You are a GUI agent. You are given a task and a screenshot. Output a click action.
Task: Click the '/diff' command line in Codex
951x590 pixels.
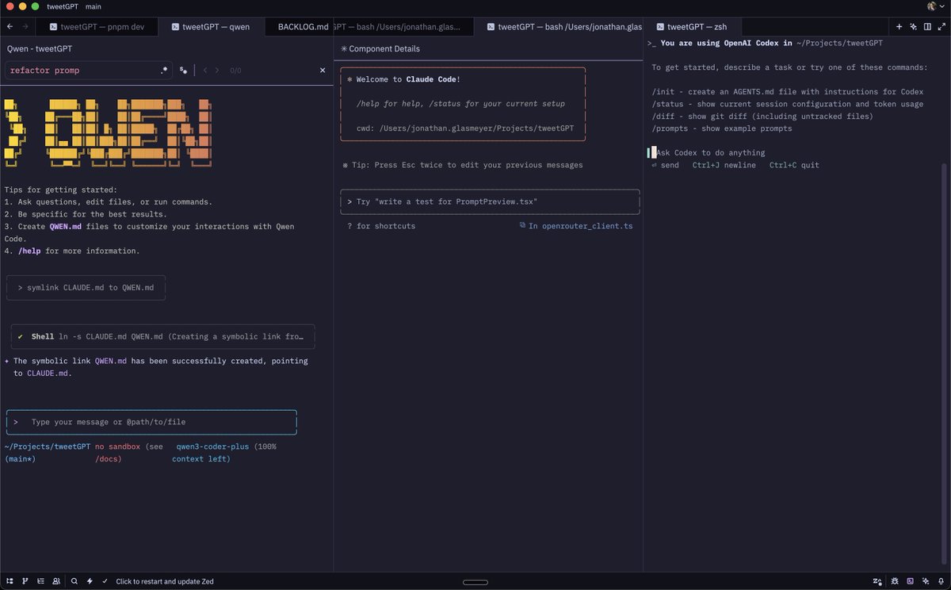coord(762,117)
